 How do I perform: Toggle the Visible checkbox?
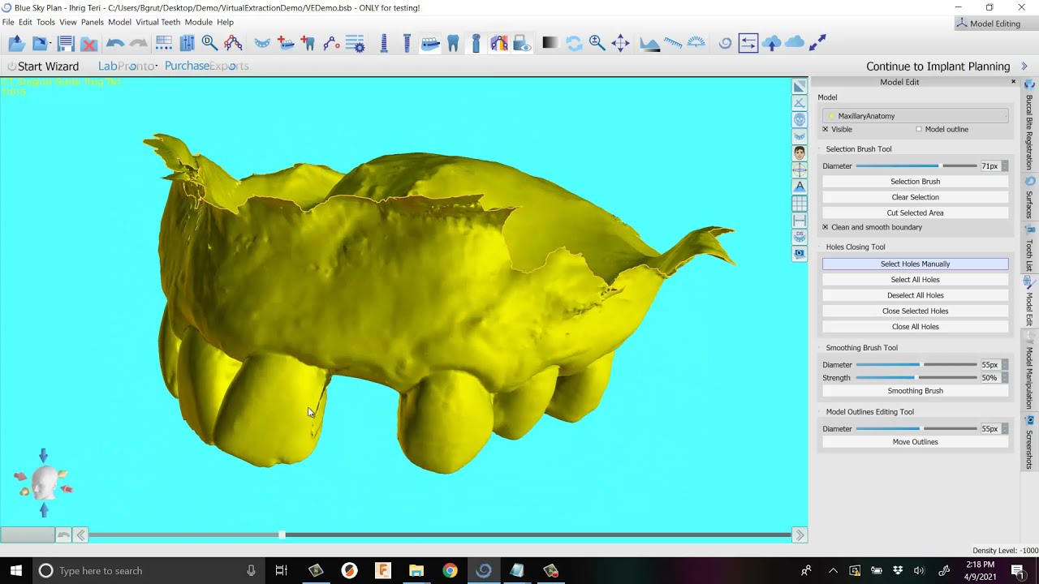(826, 129)
